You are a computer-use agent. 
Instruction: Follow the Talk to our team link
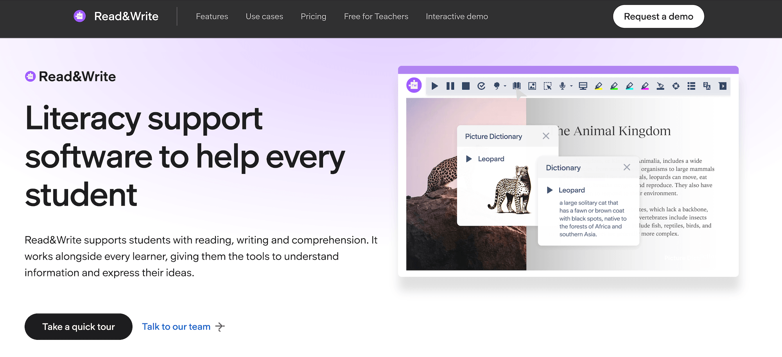pos(176,327)
